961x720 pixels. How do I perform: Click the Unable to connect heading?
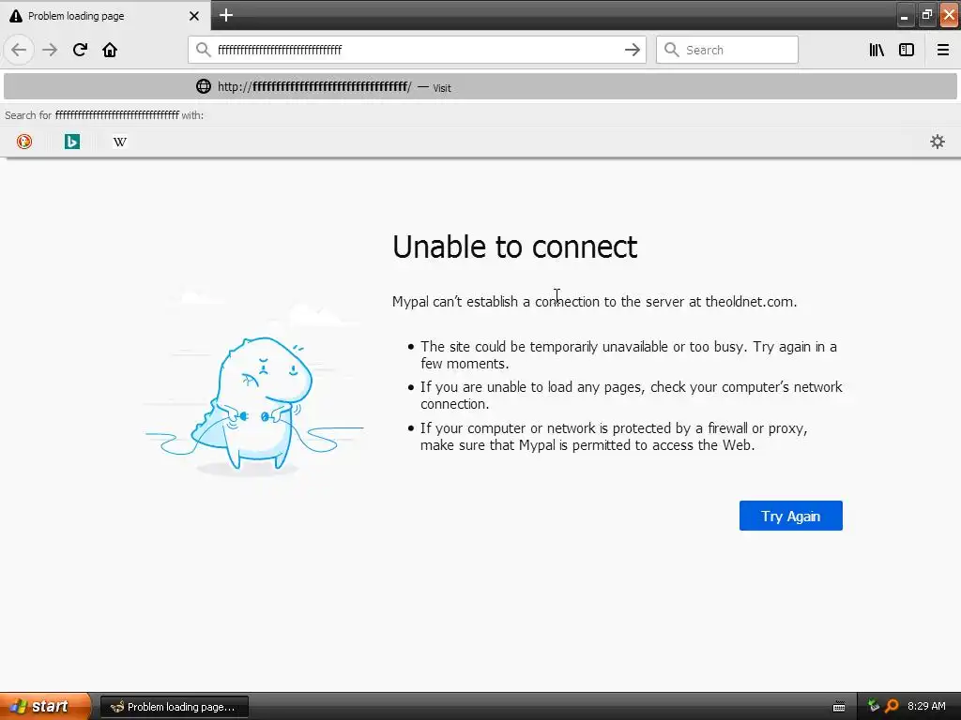click(x=515, y=247)
